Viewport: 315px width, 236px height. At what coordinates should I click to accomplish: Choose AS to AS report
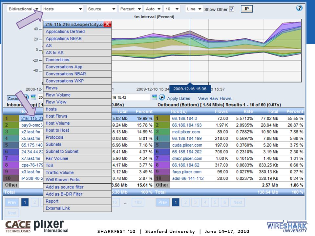(77, 52)
